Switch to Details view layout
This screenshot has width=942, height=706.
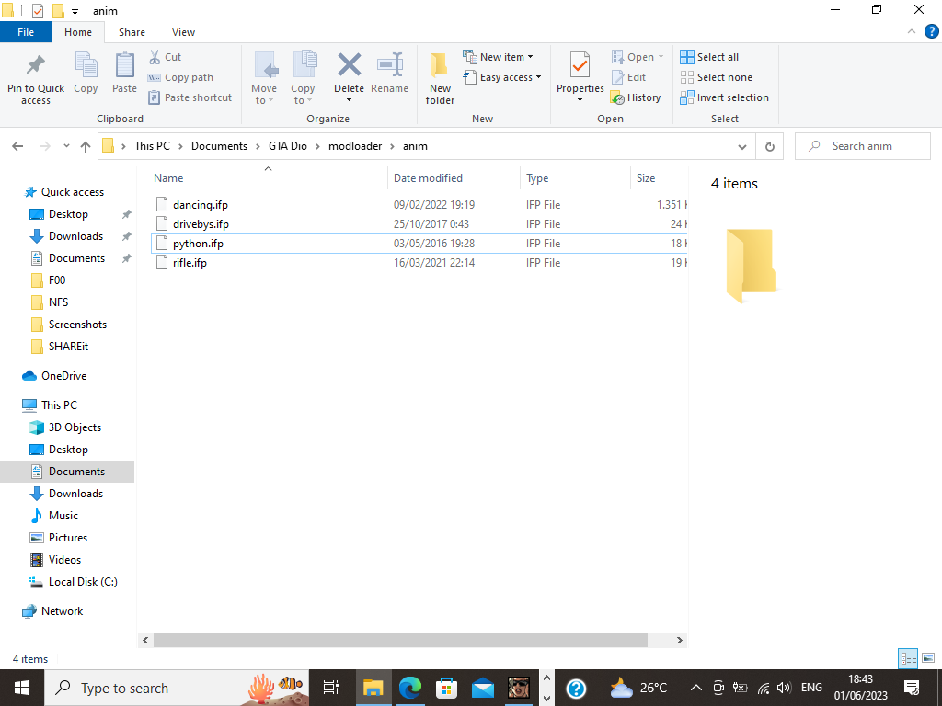click(x=908, y=658)
